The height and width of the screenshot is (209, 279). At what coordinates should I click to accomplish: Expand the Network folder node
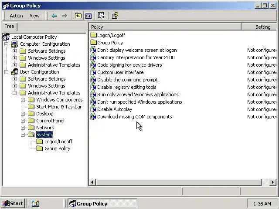click(x=23, y=128)
